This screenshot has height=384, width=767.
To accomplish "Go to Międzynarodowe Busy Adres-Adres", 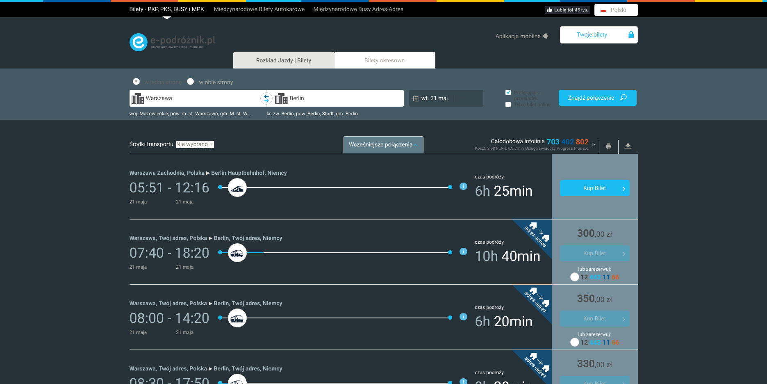I will [x=358, y=9].
